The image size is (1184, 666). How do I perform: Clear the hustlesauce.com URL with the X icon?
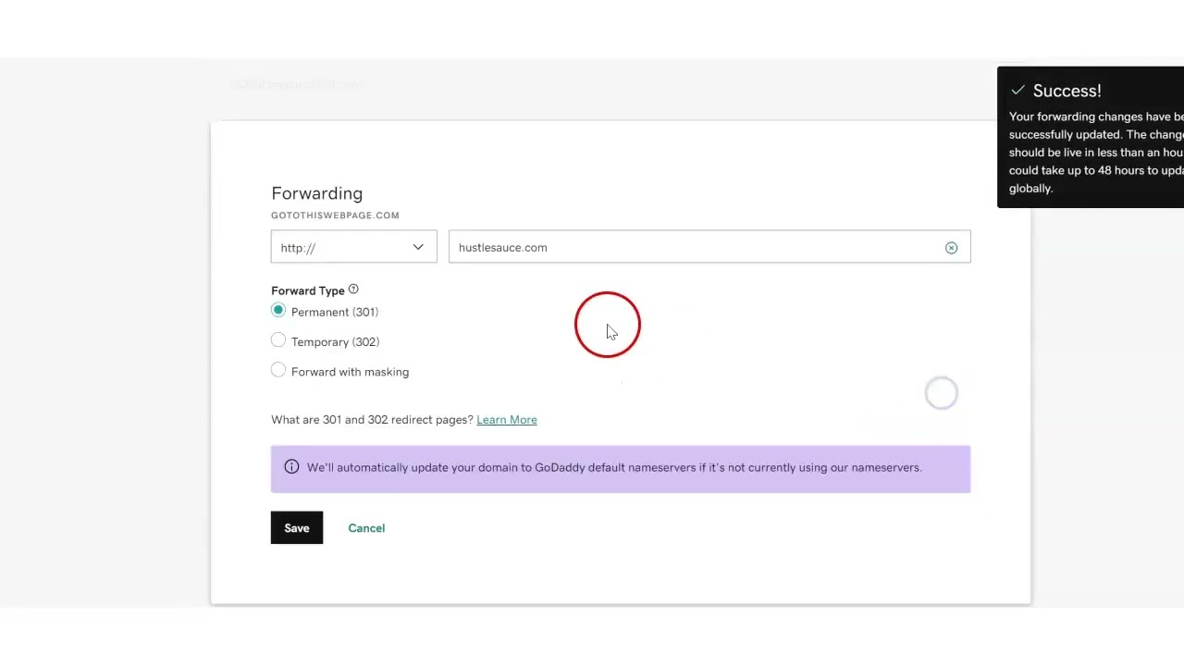point(951,248)
